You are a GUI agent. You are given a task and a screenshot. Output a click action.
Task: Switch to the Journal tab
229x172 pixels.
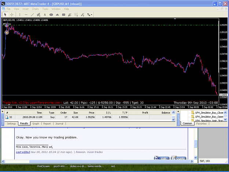(x=59, y=124)
